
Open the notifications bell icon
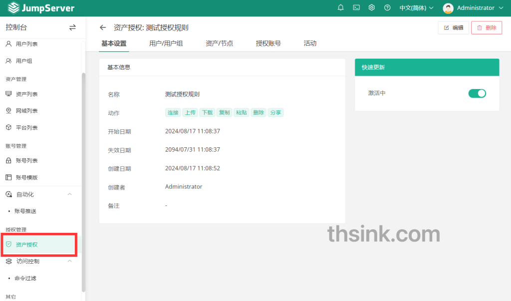point(341,8)
